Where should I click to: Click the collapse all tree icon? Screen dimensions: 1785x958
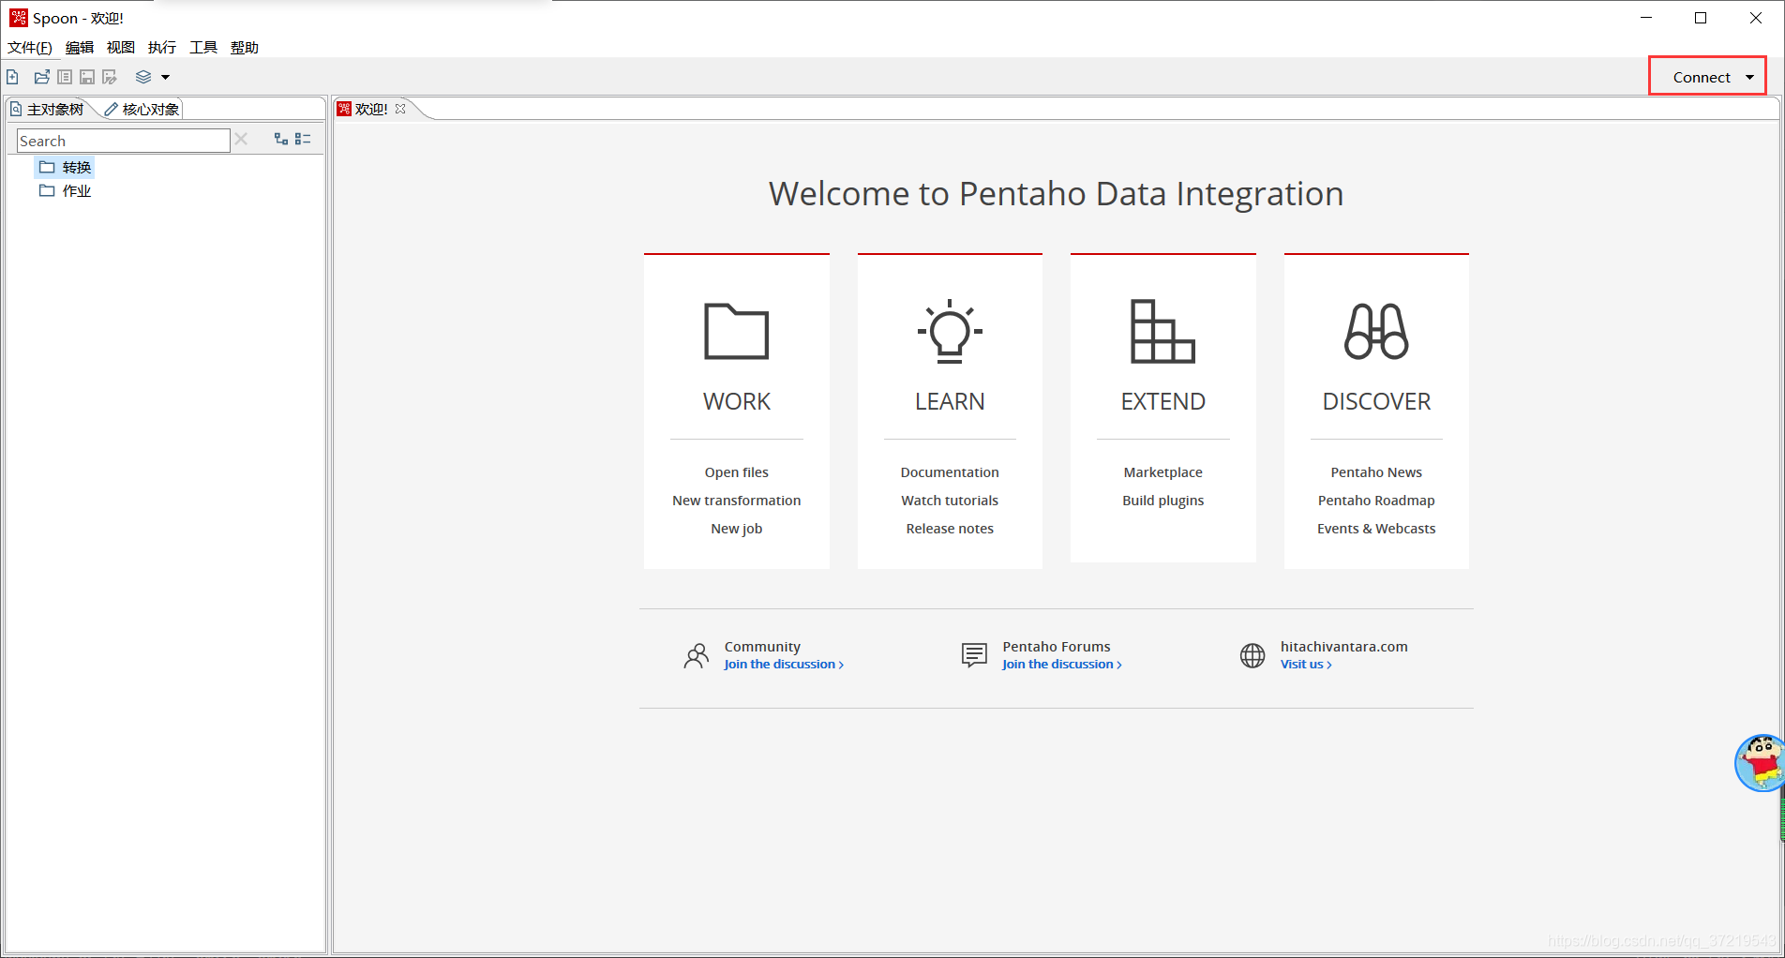tap(303, 139)
